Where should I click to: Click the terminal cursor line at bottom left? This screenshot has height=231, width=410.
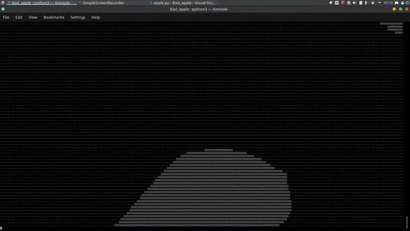tap(1, 228)
